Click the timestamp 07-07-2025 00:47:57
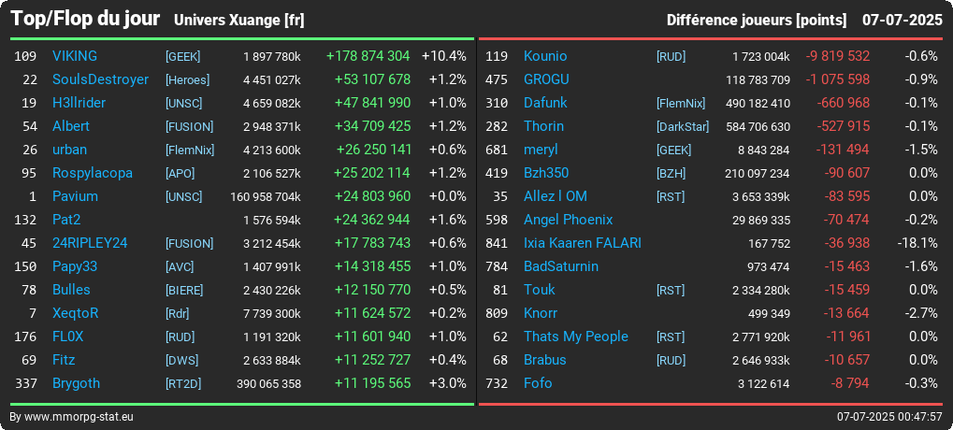The image size is (953, 430). coord(889,417)
